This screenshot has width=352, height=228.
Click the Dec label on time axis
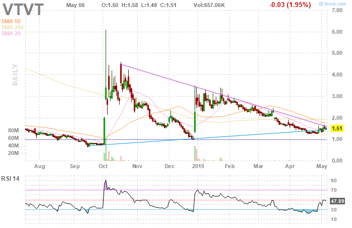coord(169,166)
